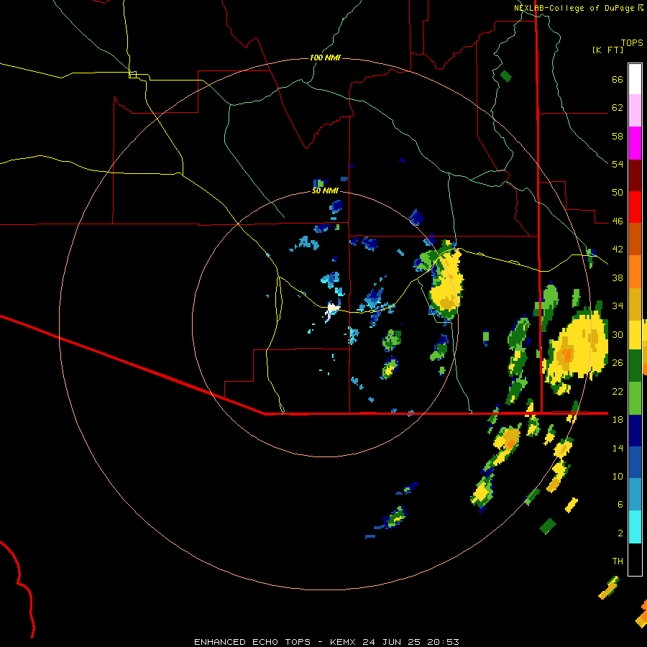Click the 38 value on the legend

click(618, 277)
